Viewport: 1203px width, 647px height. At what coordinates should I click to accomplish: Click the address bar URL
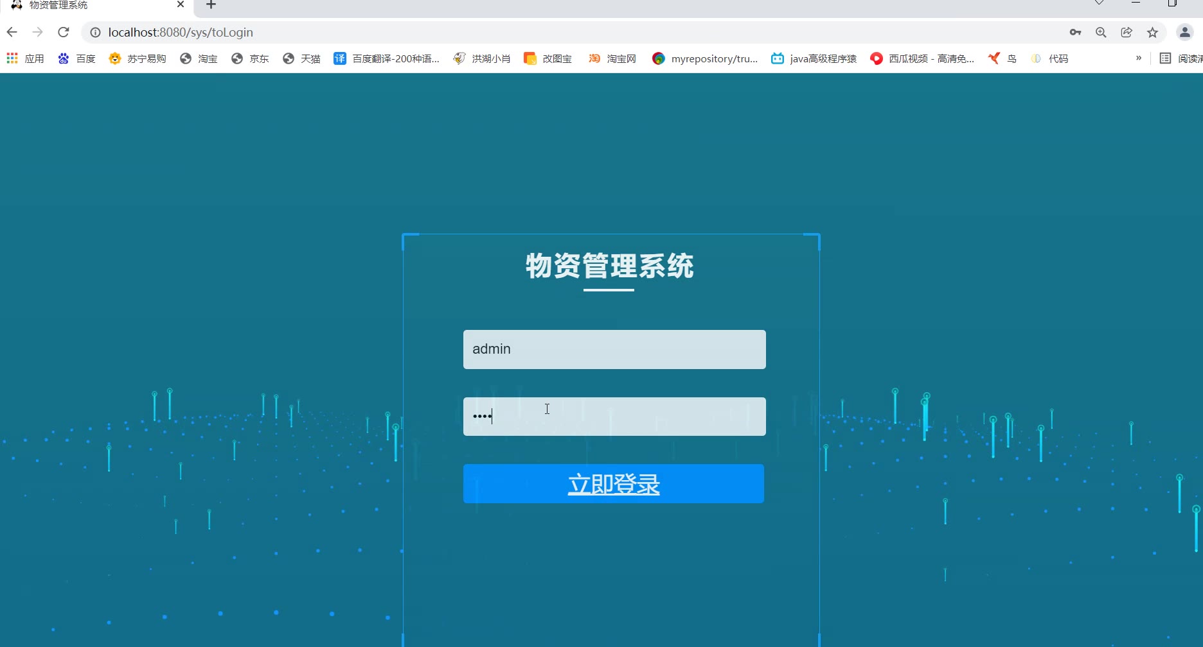coord(181,32)
